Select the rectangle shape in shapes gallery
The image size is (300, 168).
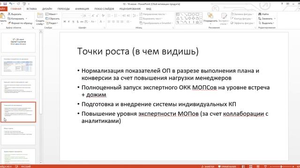pos(189,14)
